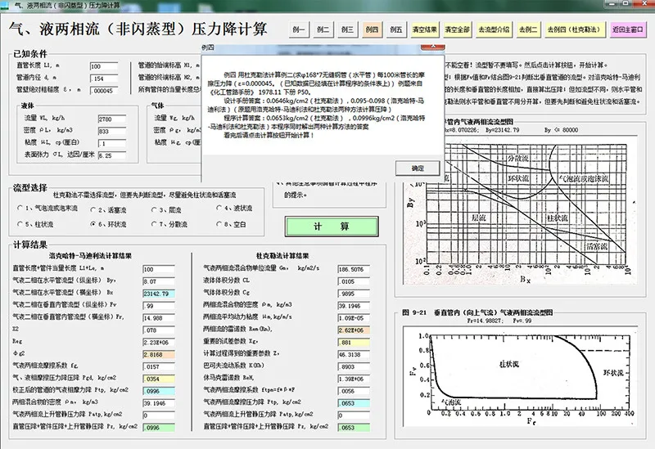Click the cyan Dukler Ptp result .0653
The width and height of the screenshot is (655, 449).
point(354,403)
